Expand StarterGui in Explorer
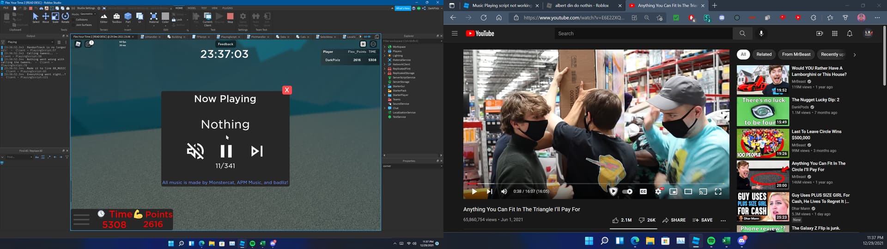Screen dimensions: 887x249 coord(384,86)
